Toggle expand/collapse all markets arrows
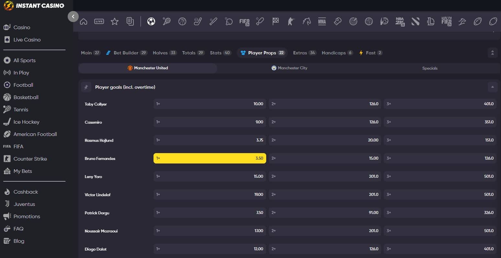Image resolution: width=501 pixels, height=258 pixels. point(493,53)
